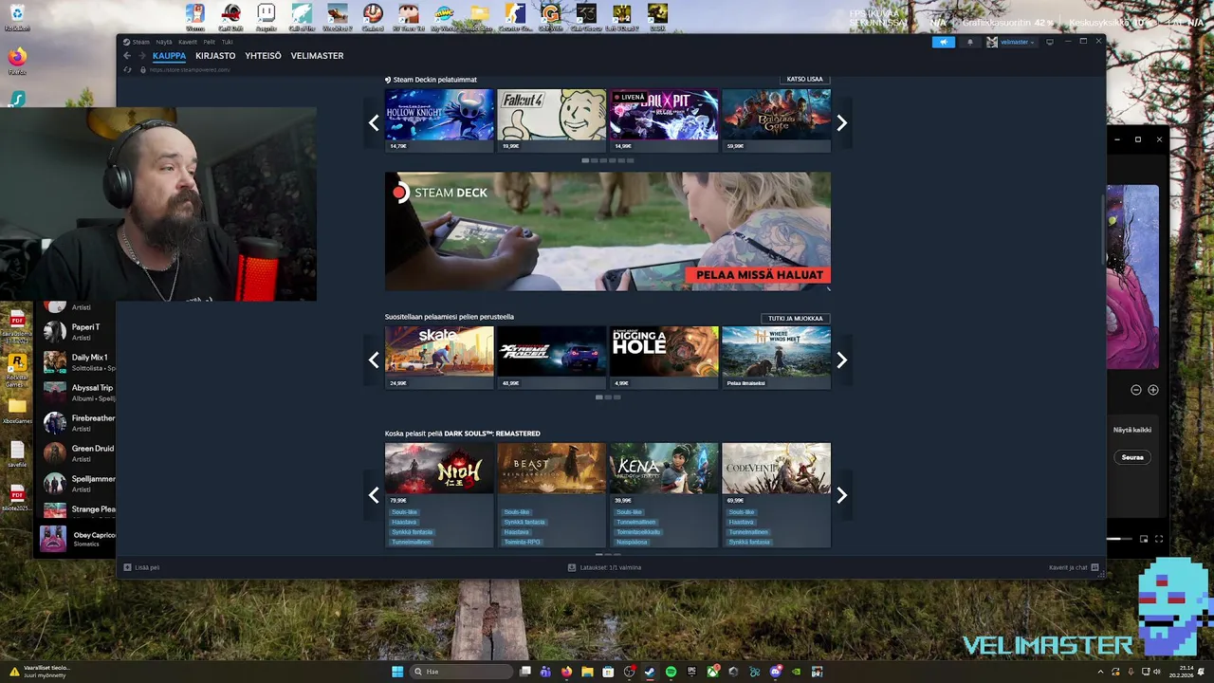
Task: Open the Steam Deck promotional banner
Action: click(x=608, y=231)
